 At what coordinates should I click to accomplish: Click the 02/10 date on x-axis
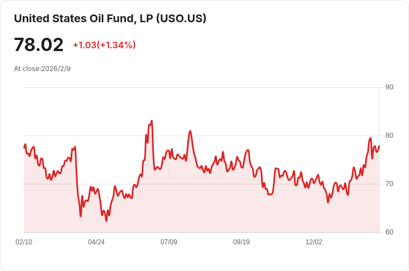pyautogui.click(x=24, y=242)
